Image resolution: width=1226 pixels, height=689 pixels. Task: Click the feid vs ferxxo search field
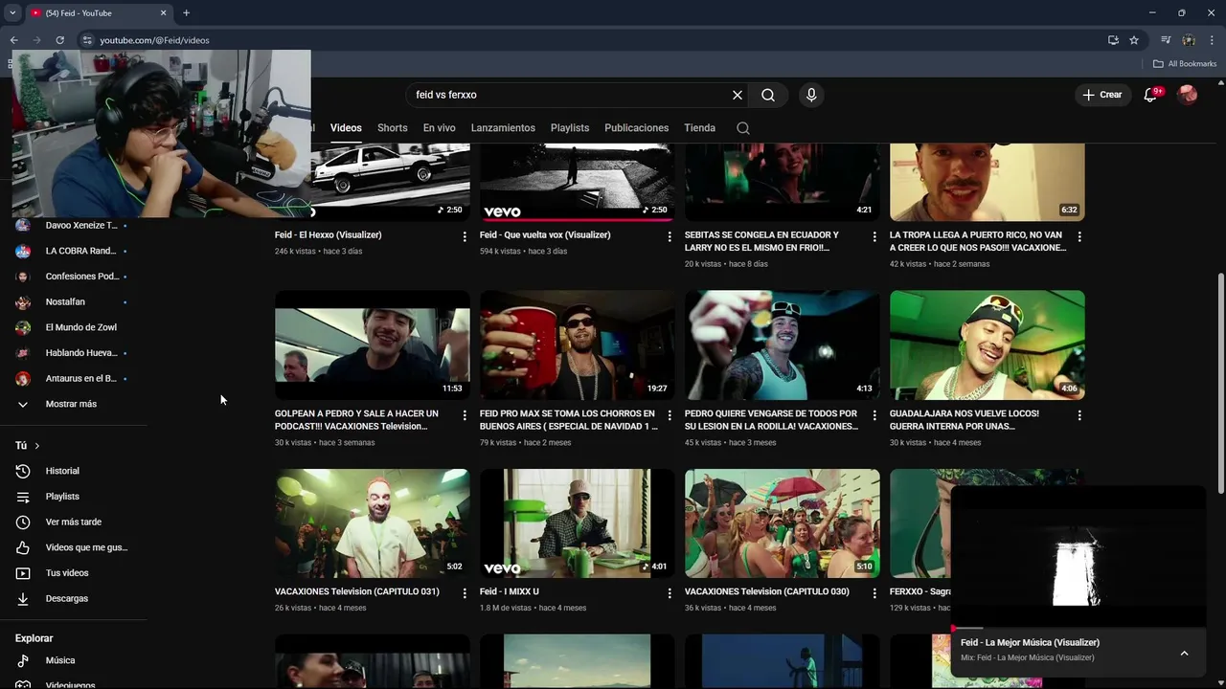pyautogui.click(x=570, y=95)
